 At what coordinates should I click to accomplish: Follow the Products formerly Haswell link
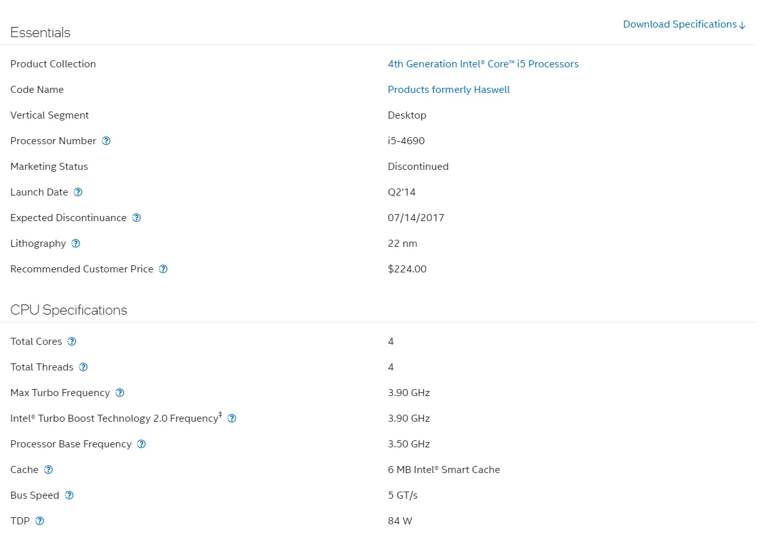pyautogui.click(x=449, y=90)
